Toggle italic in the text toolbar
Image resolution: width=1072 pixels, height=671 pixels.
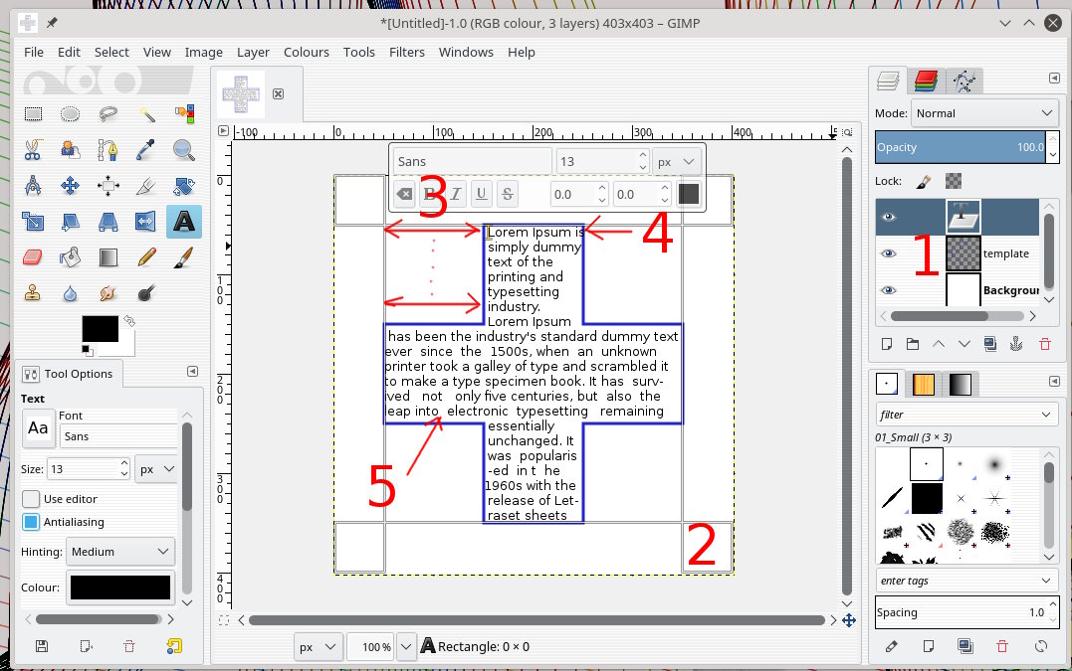[x=456, y=195]
